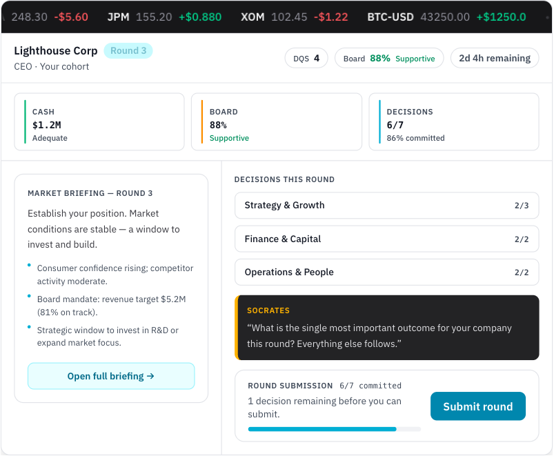Click the Strategy & Growth 2/3 counter
Image resolution: width=554 pixels, height=456 pixels.
coord(522,206)
